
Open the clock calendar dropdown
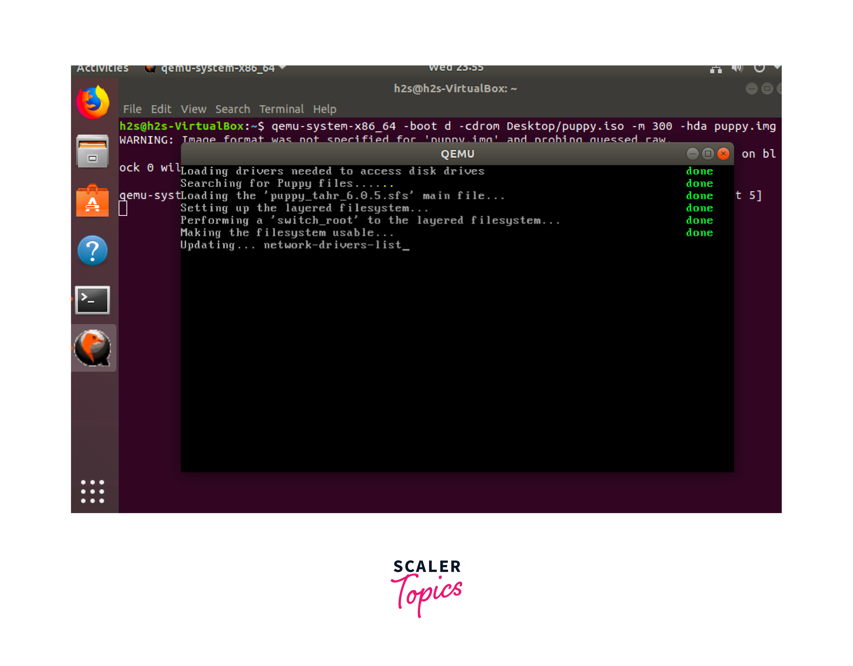[456, 68]
